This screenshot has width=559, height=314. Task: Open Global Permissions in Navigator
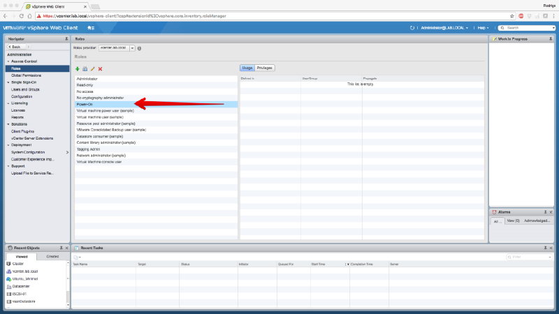point(26,75)
